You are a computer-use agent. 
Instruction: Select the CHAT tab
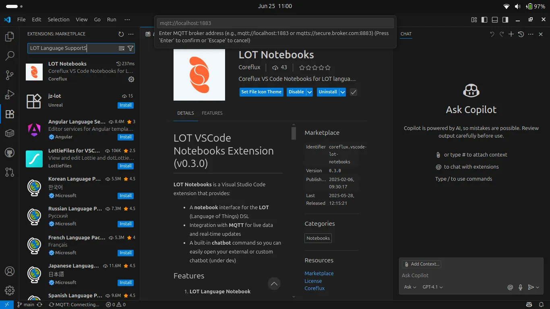click(406, 34)
